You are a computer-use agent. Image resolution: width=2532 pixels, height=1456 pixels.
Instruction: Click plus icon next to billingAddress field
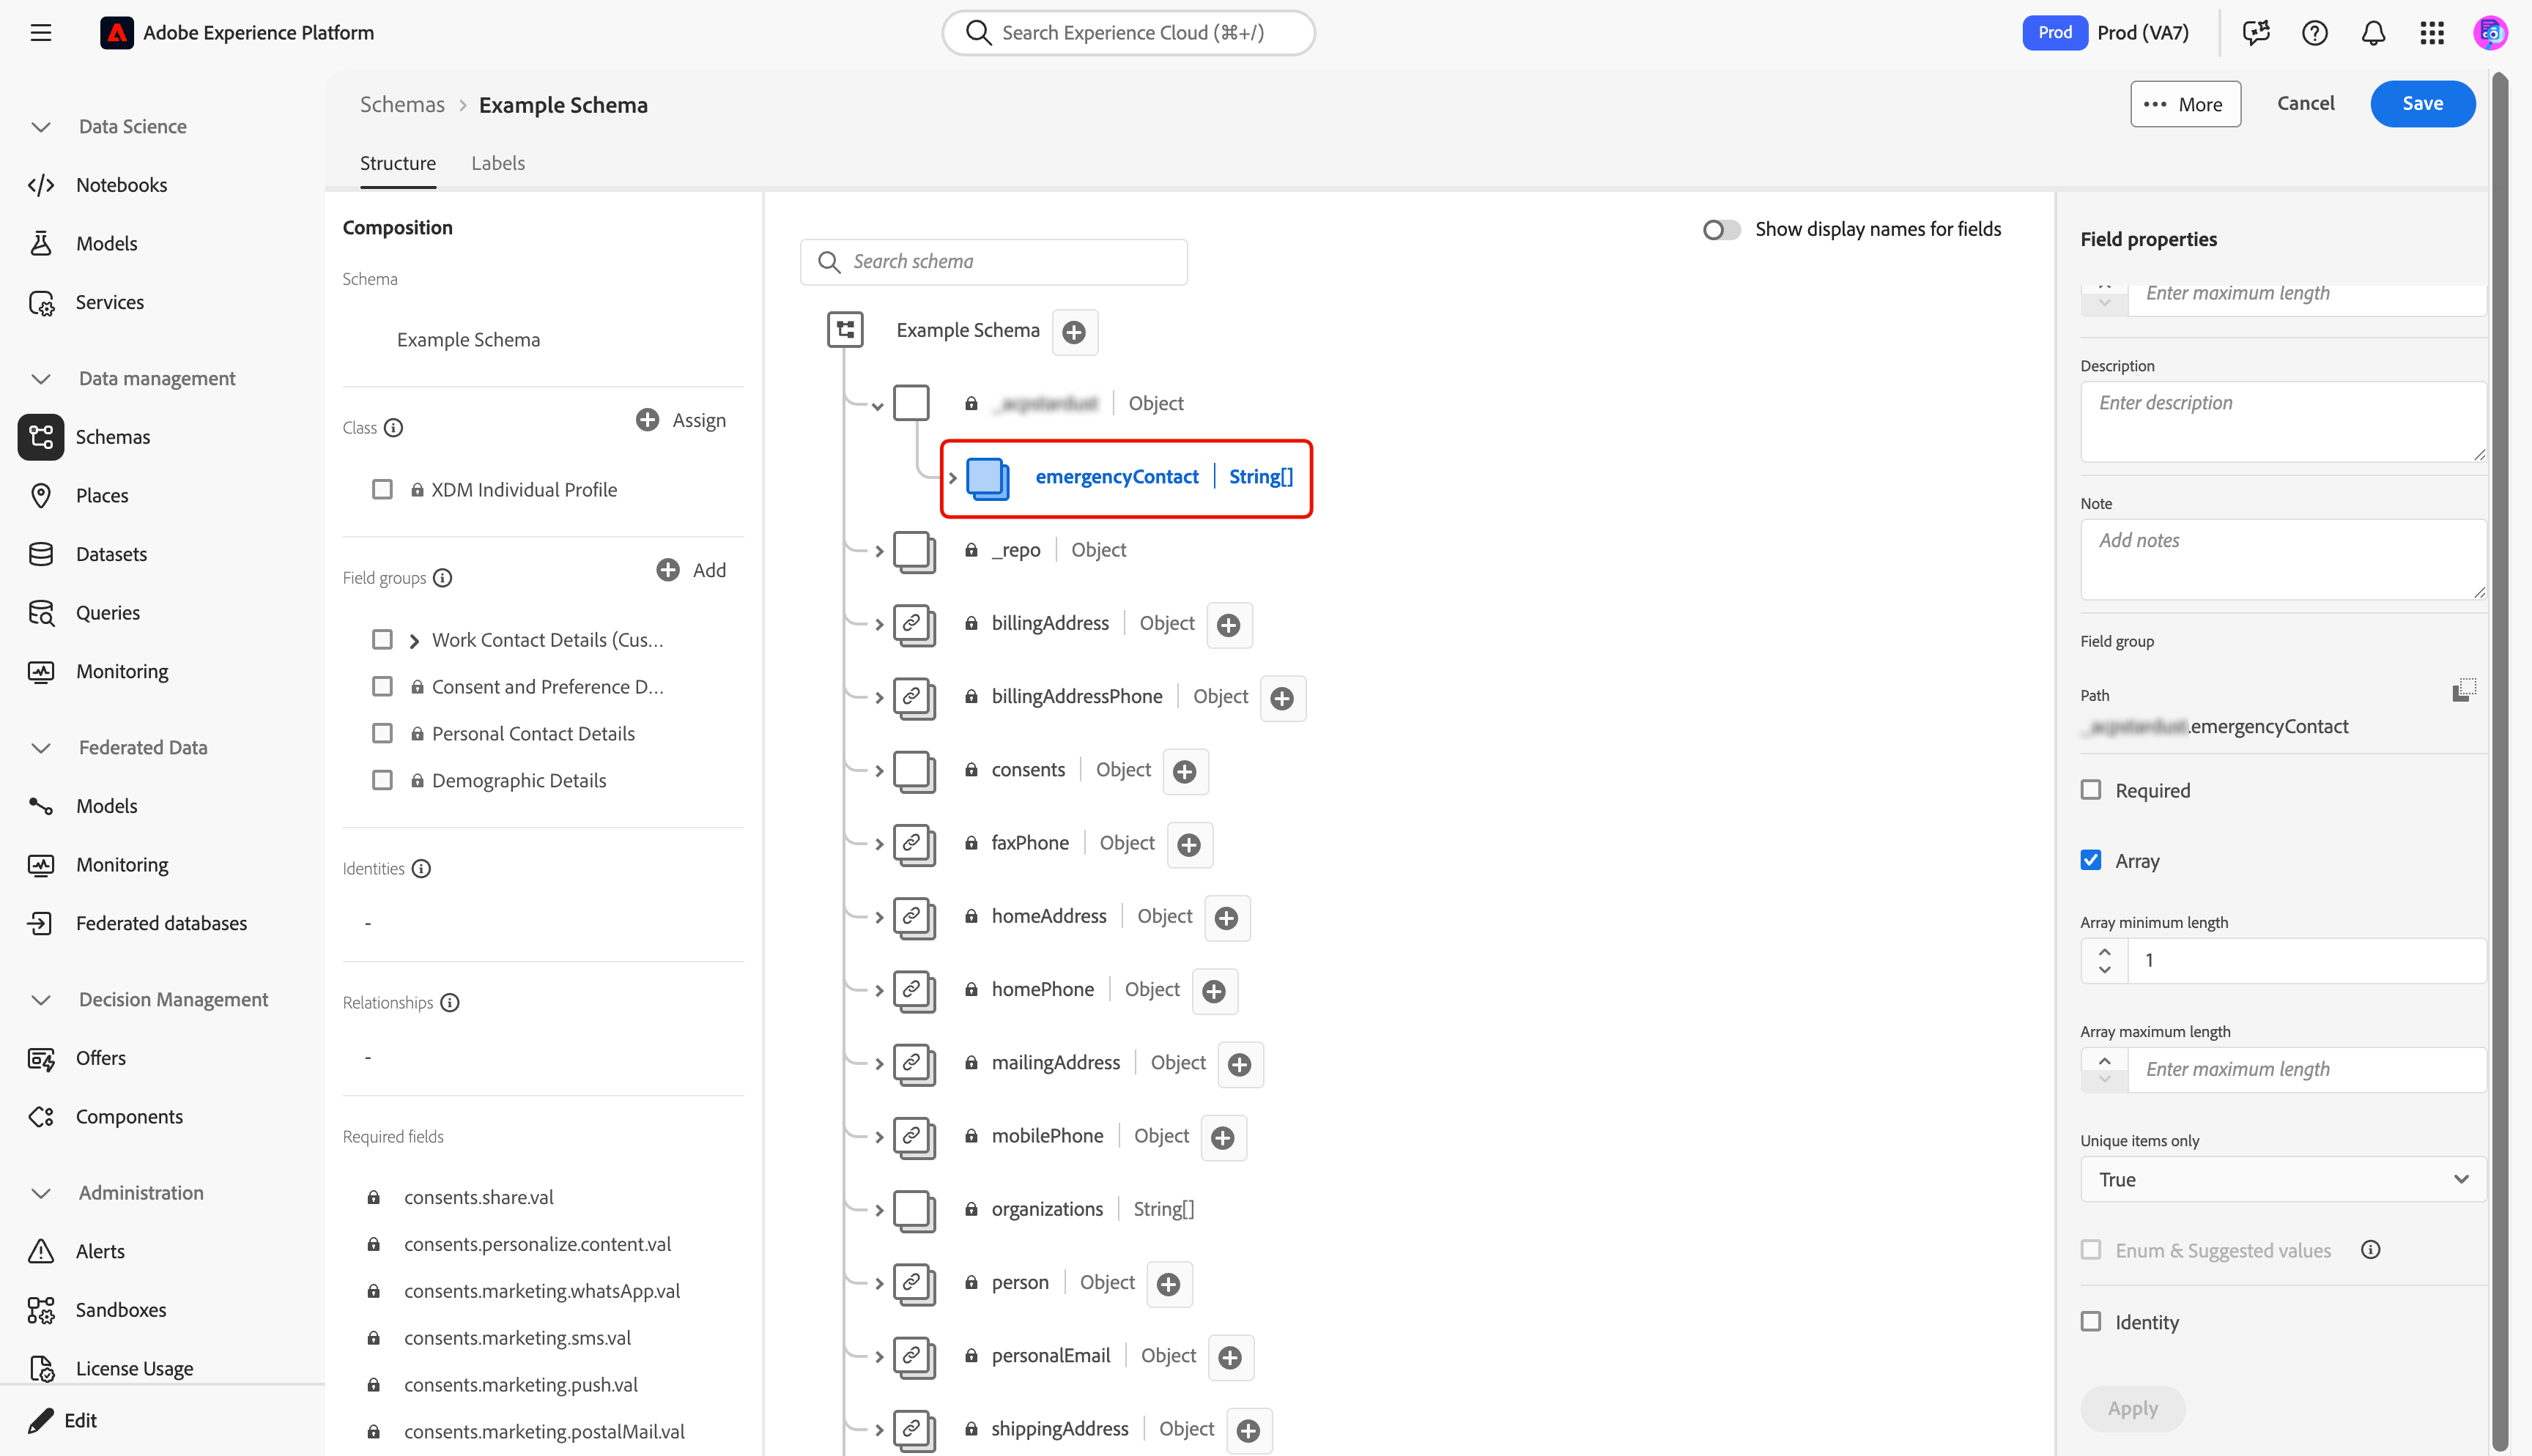coord(1229,625)
